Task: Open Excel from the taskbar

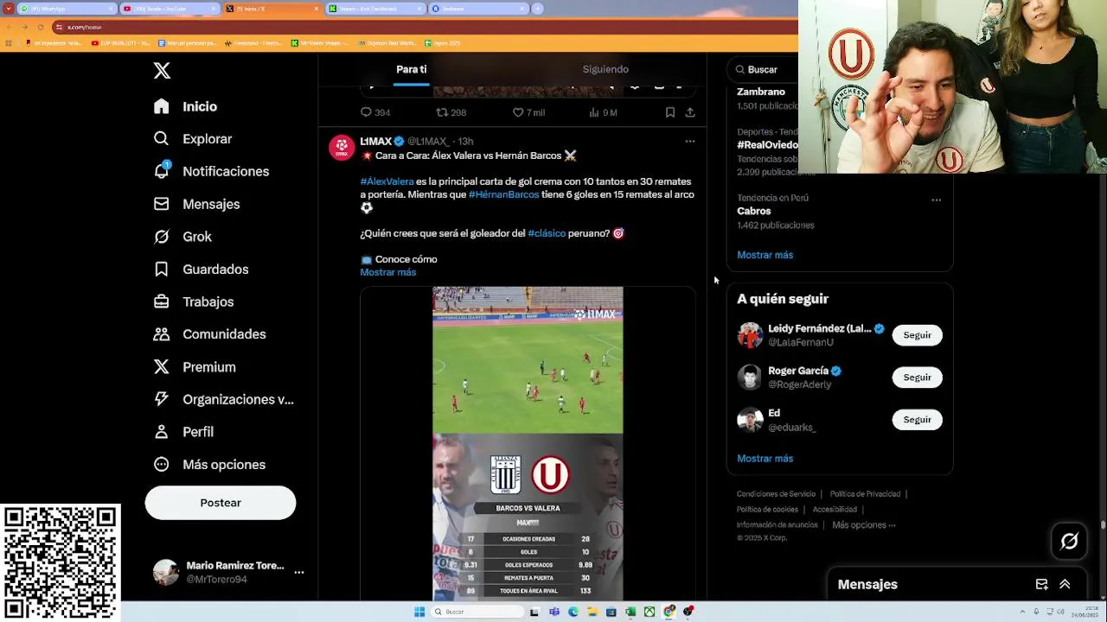Action: [x=630, y=612]
